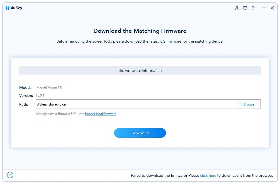Start firmware download with Download button
Viewport: 280px width, 184px height.
[x=140, y=133]
